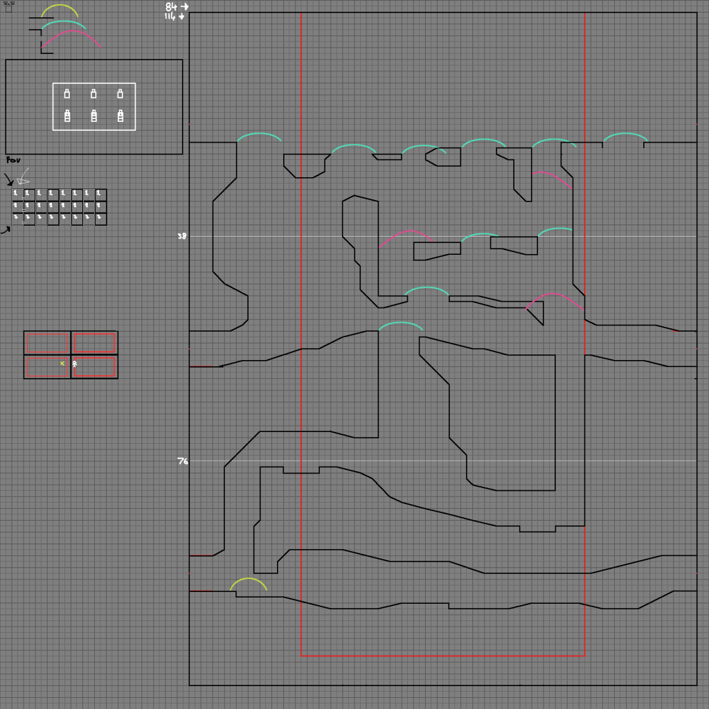
Task: Click the row marker labeled 38
Action: click(x=182, y=236)
